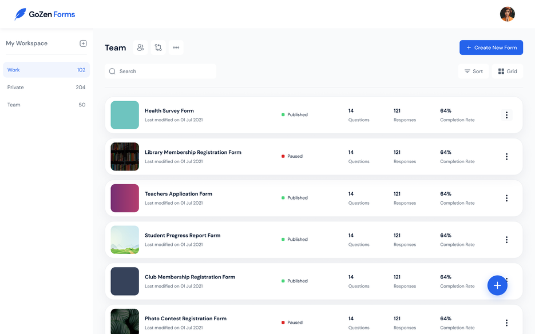This screenshot has width=535, height=334.
Task: Open options menu for Teachers Application Form
Action: 506,198
